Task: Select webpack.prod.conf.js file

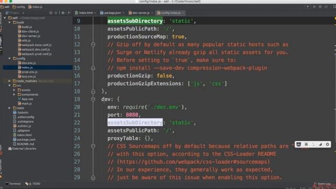Action: (x=35, y=54)
